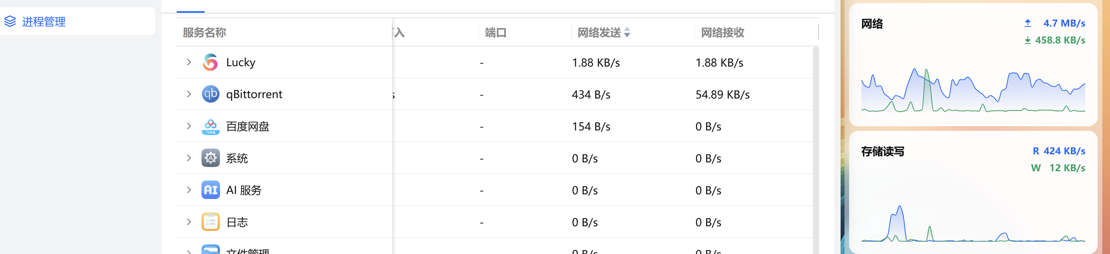The height and width of the screenshot is (254, 1110).
Task: Click the 进程管理 layers icon in sidebar
Action: [11, 21]
